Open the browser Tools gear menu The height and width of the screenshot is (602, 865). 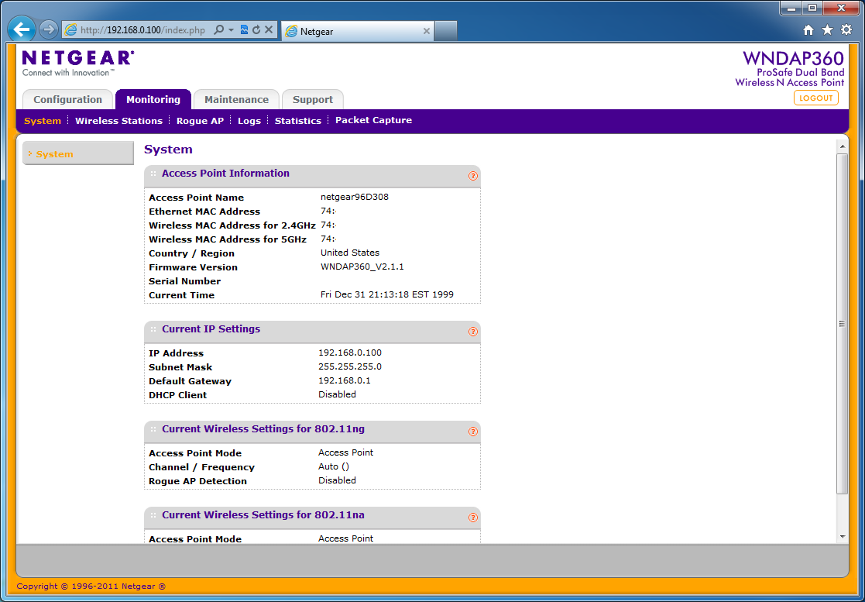(x=846, y=30)
